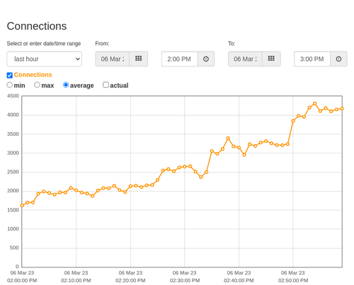354x285 pixels.
Task: Click the 02:30:00 PM x-axis label
Action: coord(185,277)
